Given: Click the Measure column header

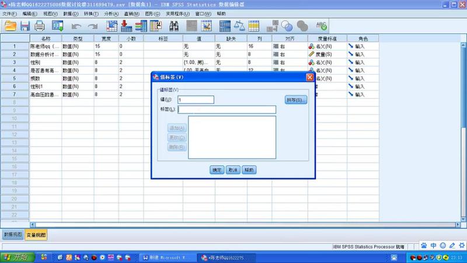Looking at the screenshot, I should tap(327, 39).
